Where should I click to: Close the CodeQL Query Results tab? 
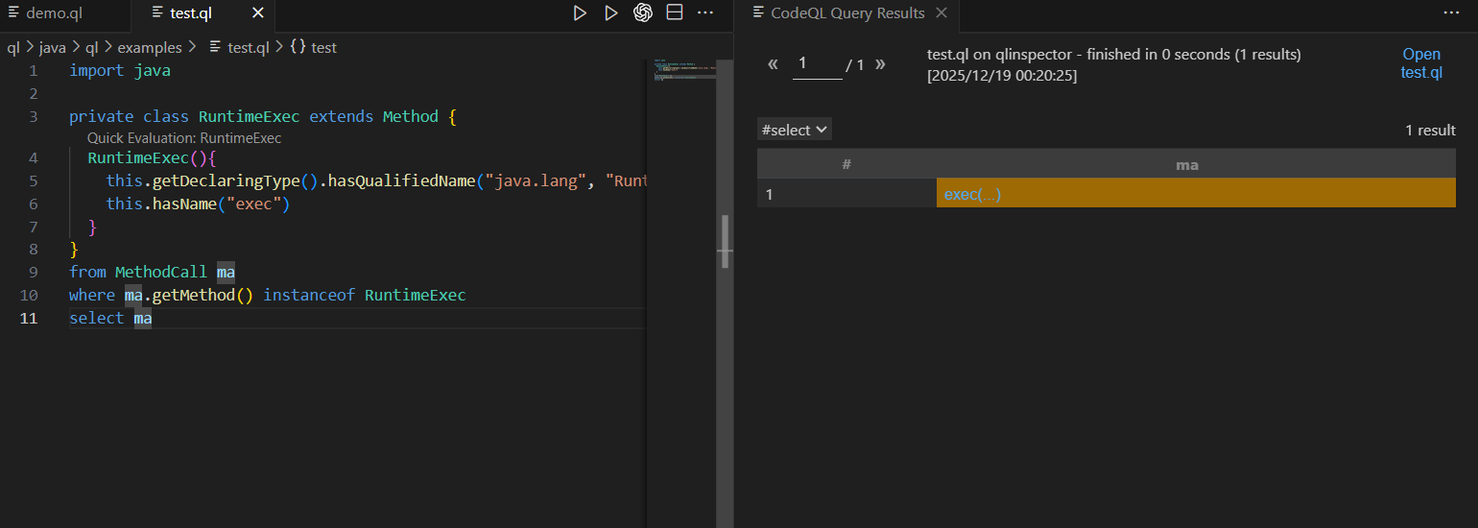942,13
